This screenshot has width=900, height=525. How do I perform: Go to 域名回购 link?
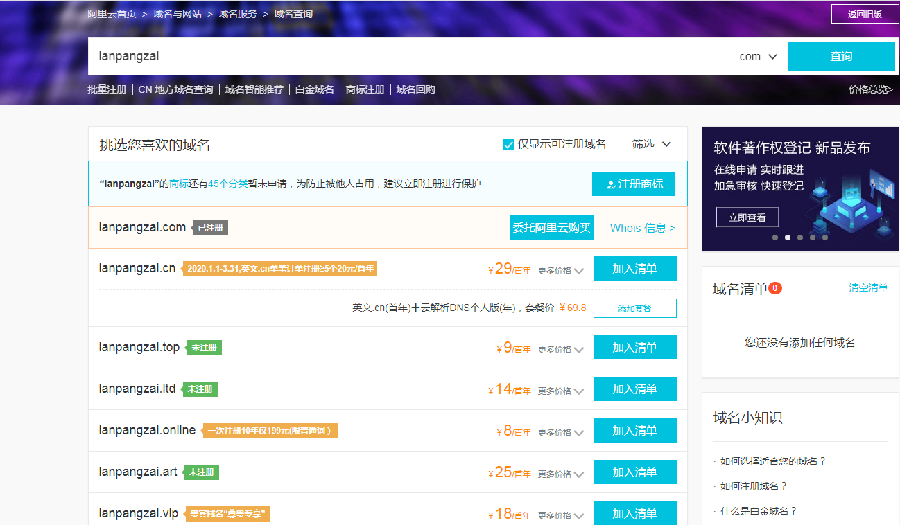(x=415, y=89)
